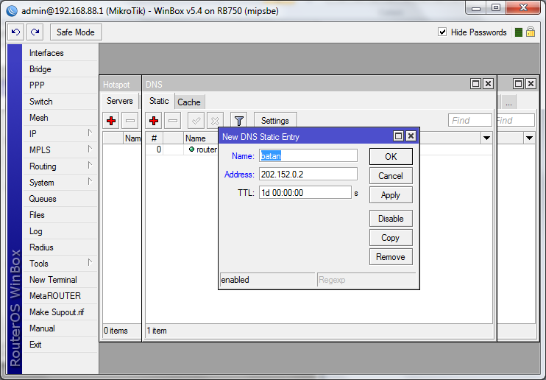This screenshot has width=546, height=380.
Task: Click the disable cross icon in DNS toolbar
Action: (x=215, y=121)
